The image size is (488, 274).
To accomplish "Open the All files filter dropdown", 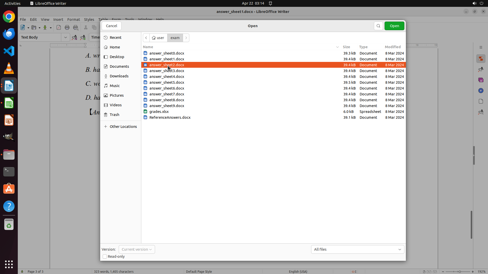I will (357, 249).
